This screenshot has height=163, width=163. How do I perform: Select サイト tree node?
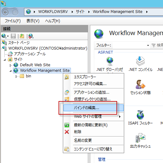click(x=18, y=59)
